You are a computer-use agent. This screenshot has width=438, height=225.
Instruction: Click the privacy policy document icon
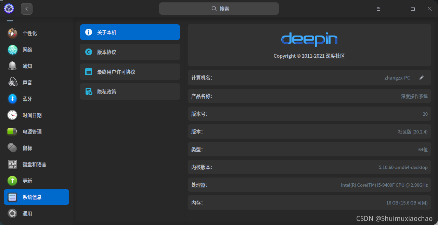pos(89,92)
